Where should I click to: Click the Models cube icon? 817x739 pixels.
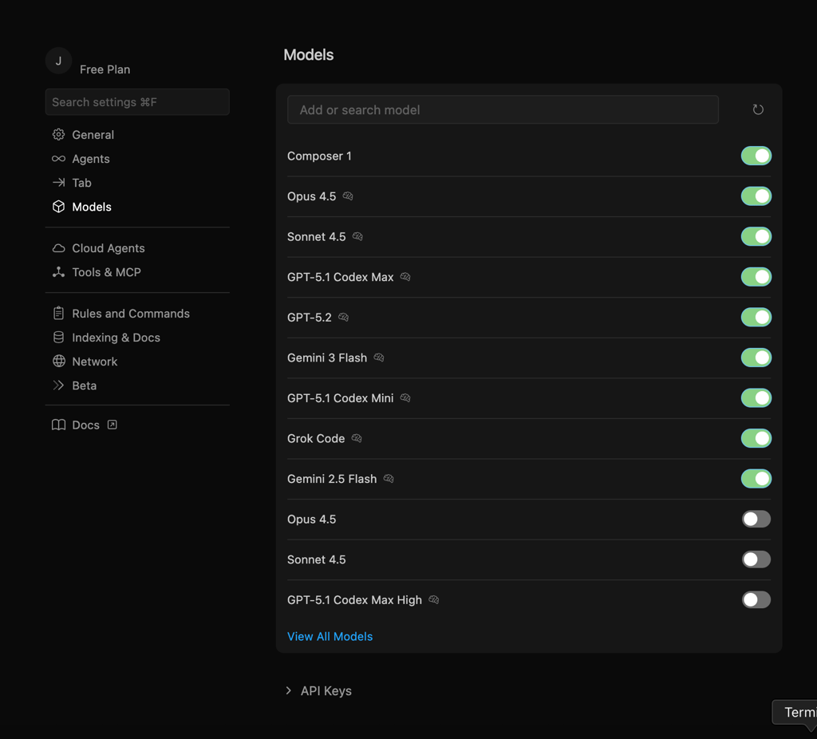58,207
